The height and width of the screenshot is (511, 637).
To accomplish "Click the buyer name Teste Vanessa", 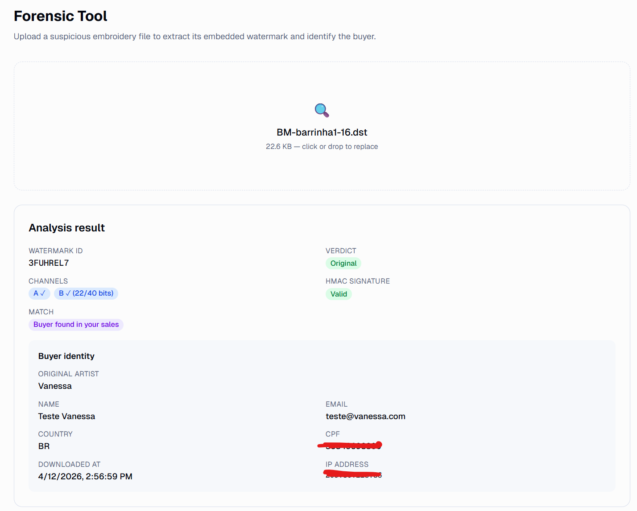I will tap(66, 416).
